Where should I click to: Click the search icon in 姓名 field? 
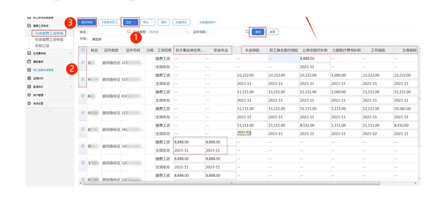pos(129,32)
